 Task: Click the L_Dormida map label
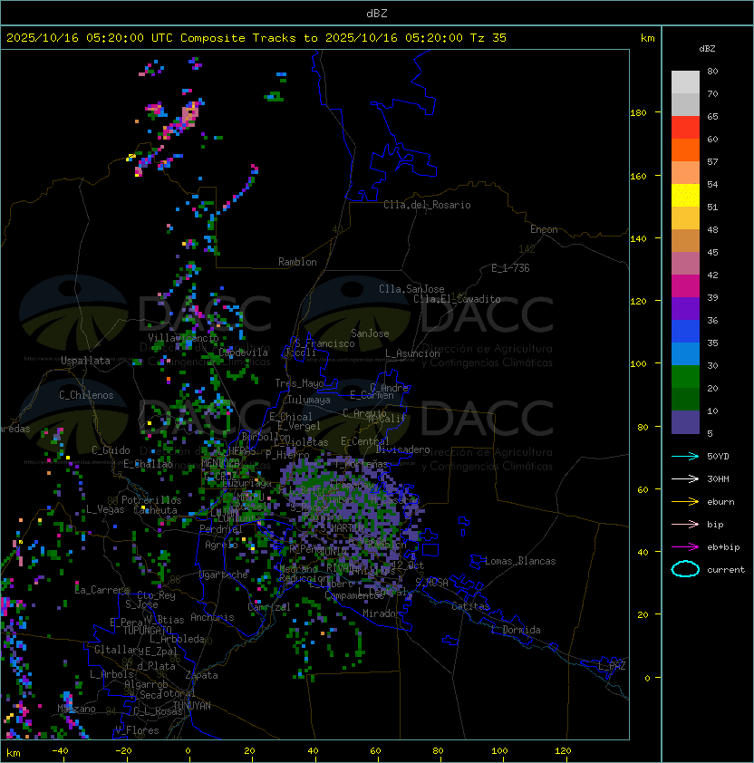pos(516,630)
